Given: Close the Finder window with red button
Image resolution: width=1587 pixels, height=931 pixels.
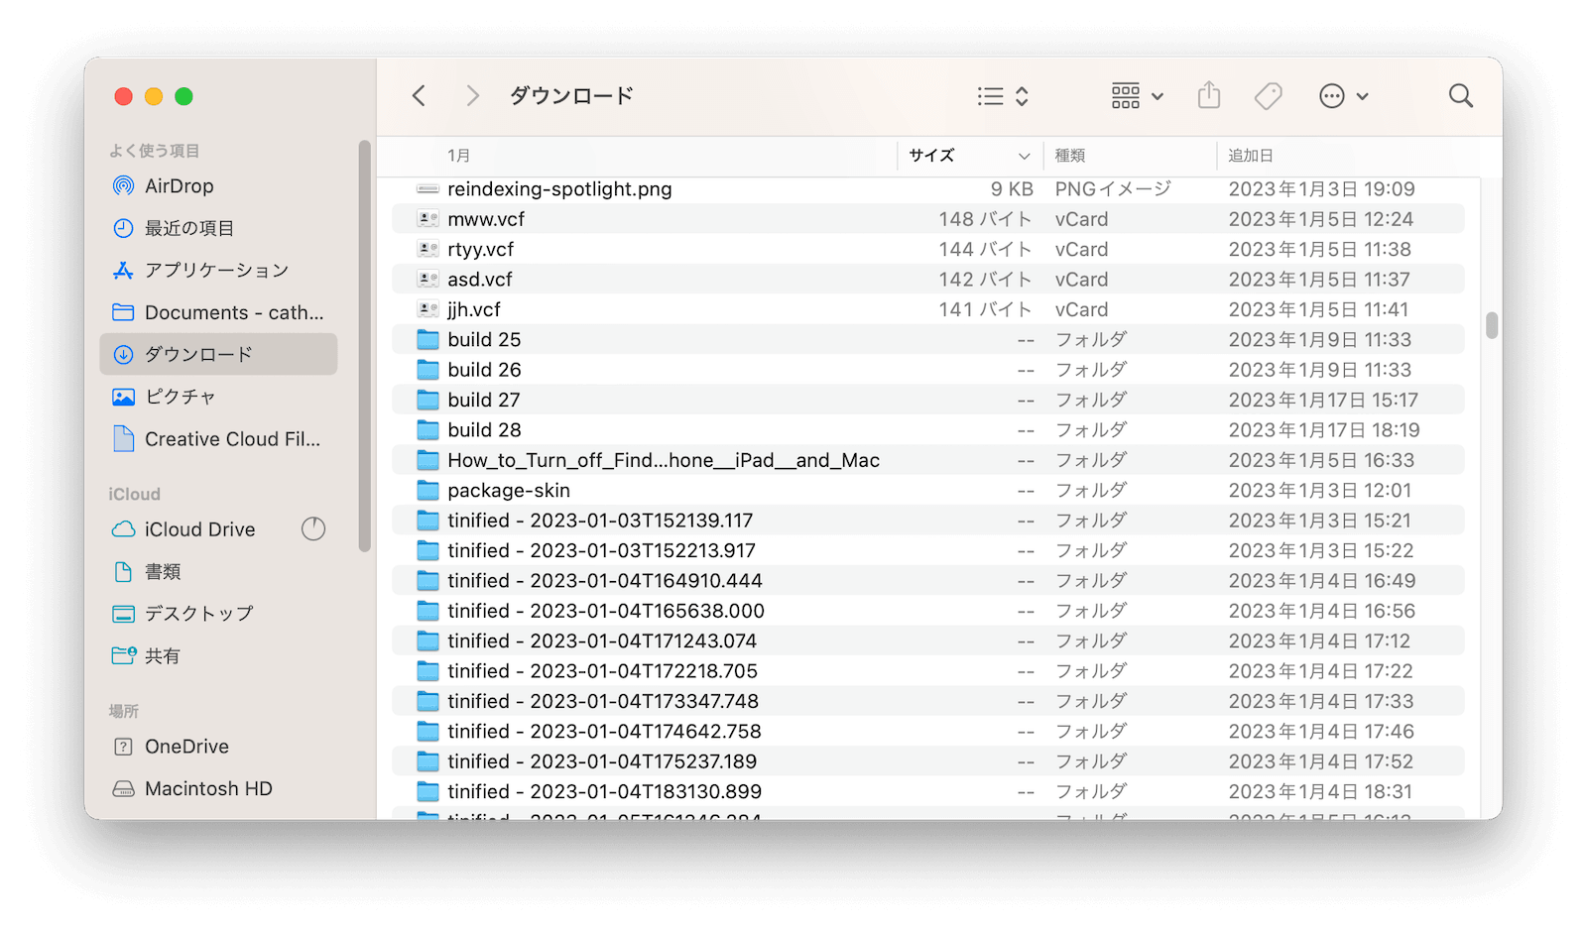Looking at the screenshot, I should point(124,96).
